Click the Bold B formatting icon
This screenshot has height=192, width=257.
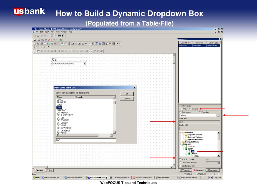(35, 47)
